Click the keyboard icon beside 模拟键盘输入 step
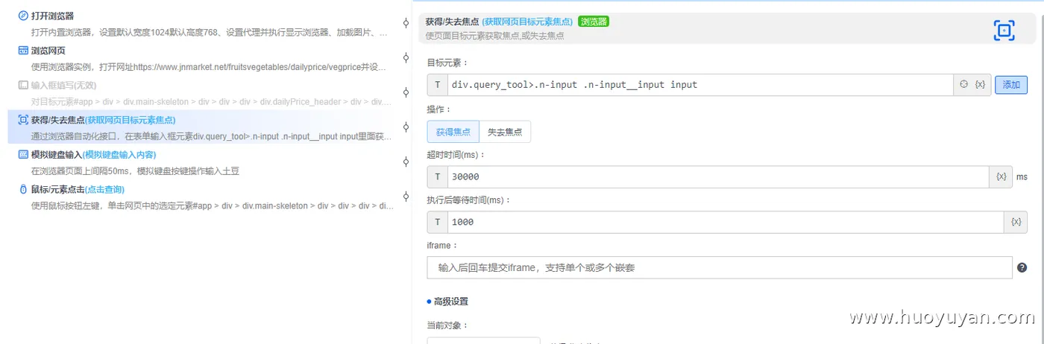This screenshot has height=344, width=1044. pyautogui.click(x=23, y=155)
